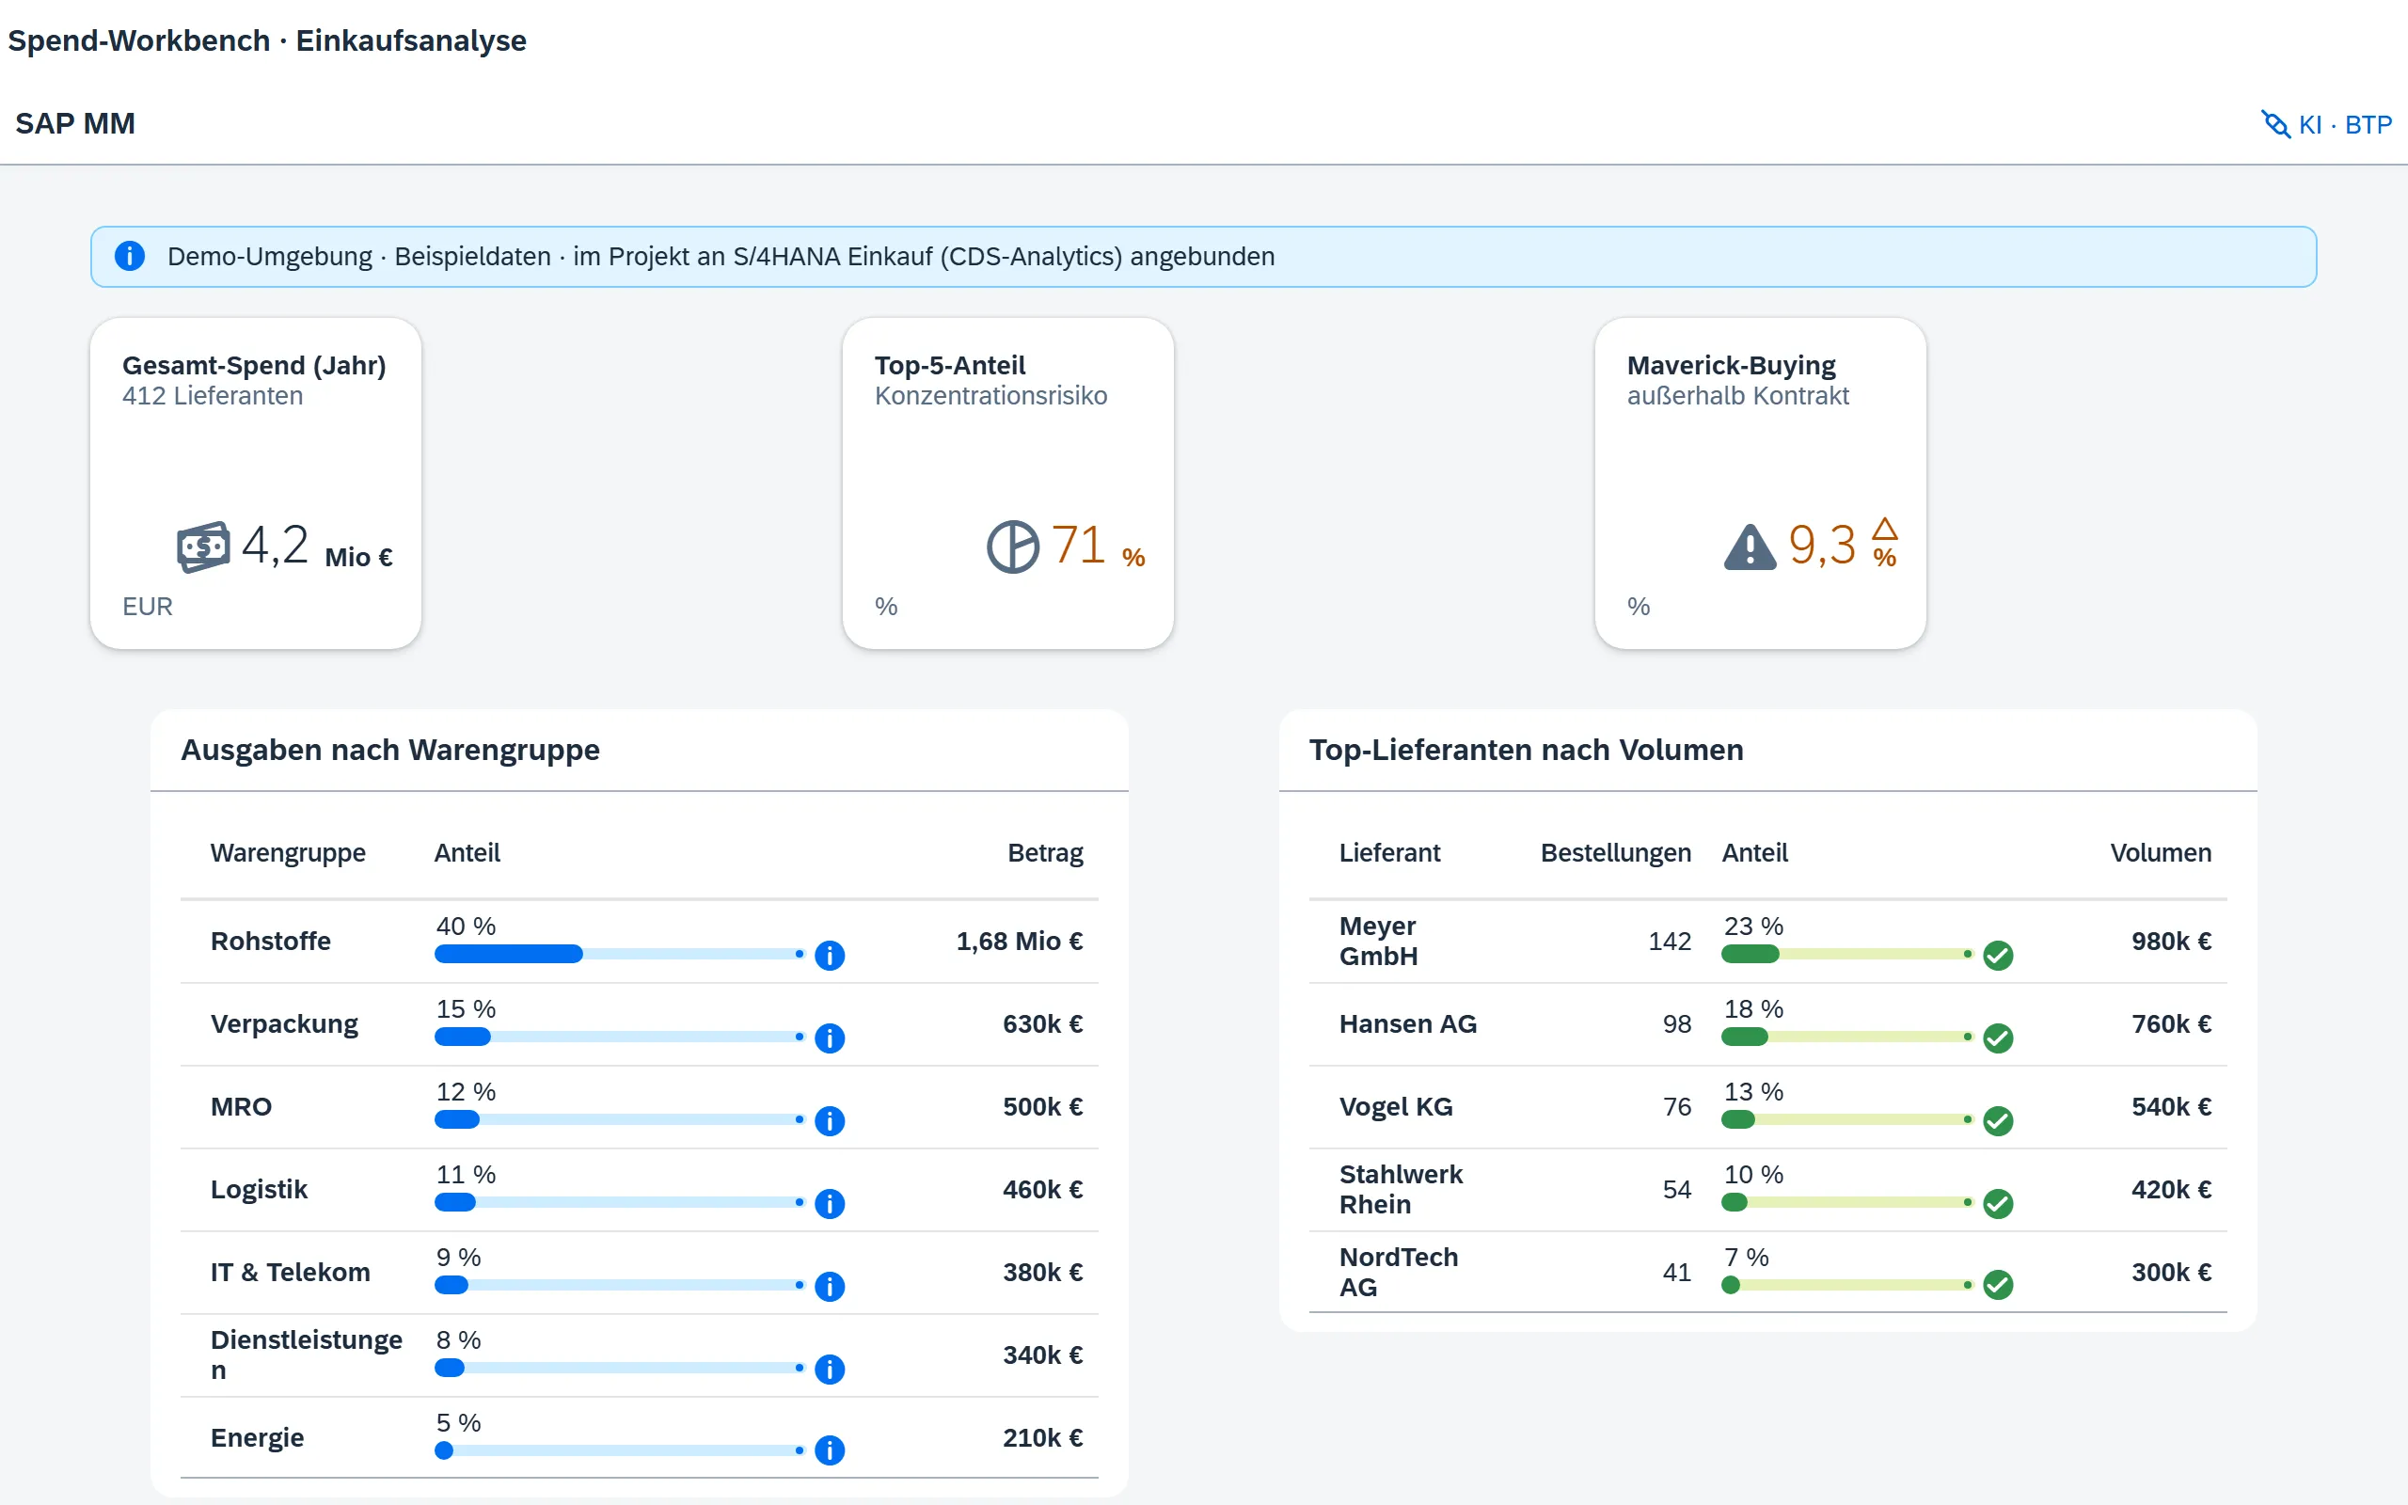
Task: Click the Lieferant column header
Action: [x=1389, y=853]
